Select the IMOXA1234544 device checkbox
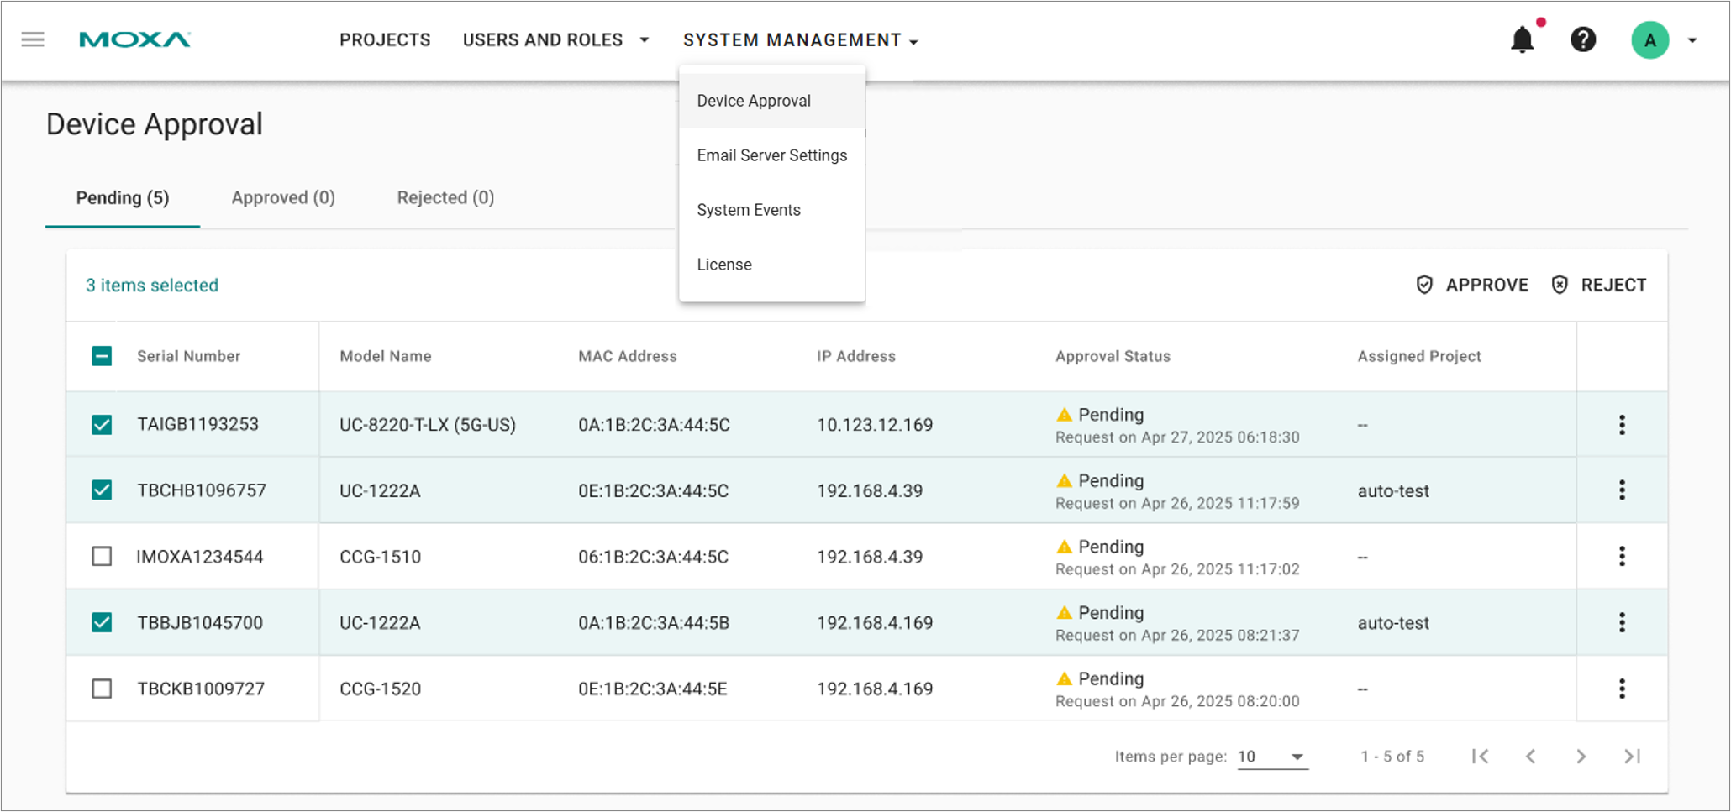 (102, 557)
